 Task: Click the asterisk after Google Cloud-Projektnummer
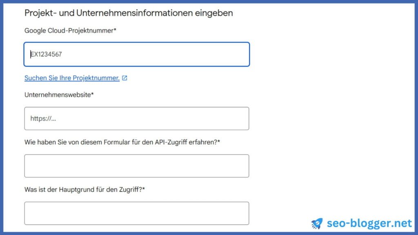[115, 30]
